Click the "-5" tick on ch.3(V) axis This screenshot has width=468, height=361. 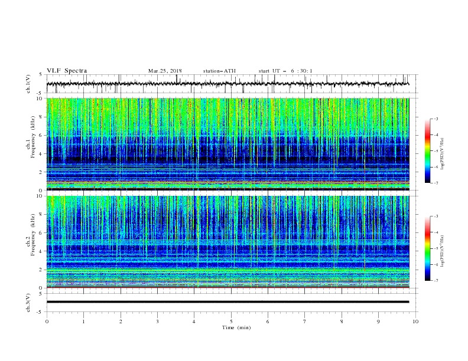[x=40, y=312]
